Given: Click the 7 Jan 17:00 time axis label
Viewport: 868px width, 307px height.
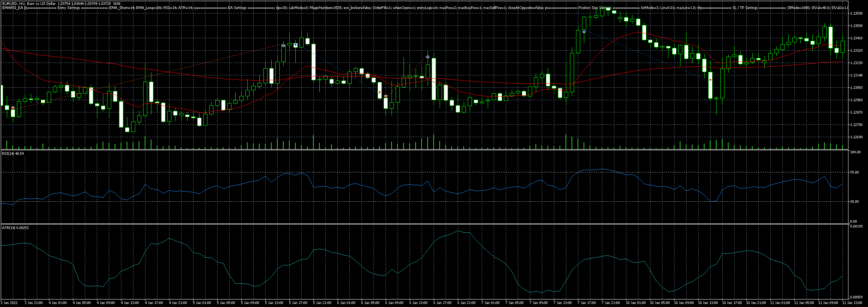Looking at the screenshot, I should point(587,303).
